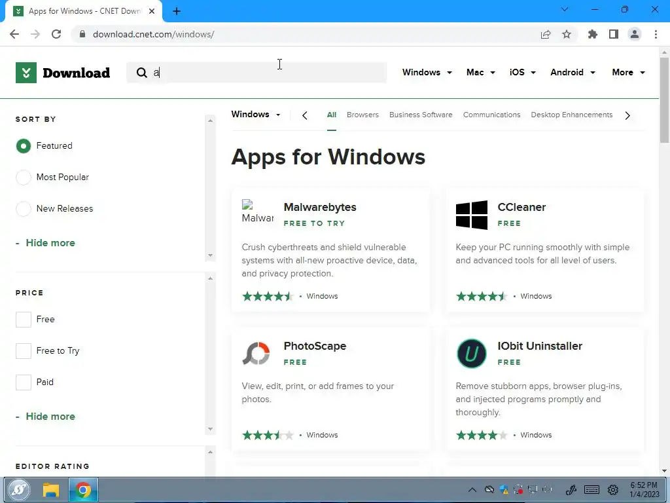
Task: Open the settings gear in the system tray
Action: point(613,490)
